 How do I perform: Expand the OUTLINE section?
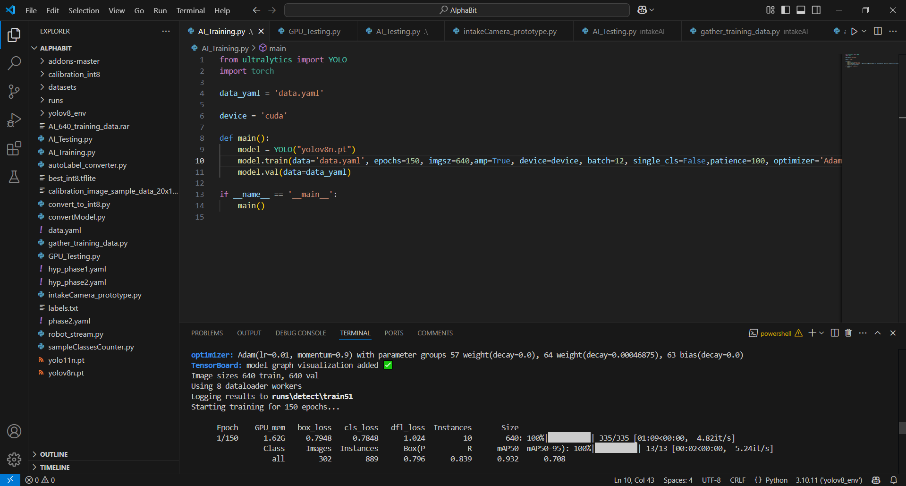(x=54, y=454)
